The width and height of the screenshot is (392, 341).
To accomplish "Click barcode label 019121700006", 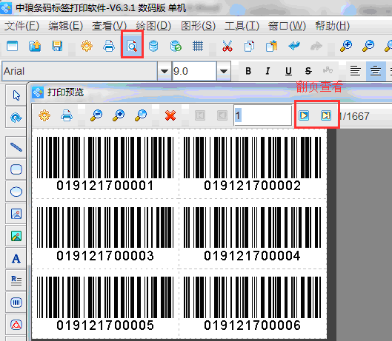I will 252,304.
